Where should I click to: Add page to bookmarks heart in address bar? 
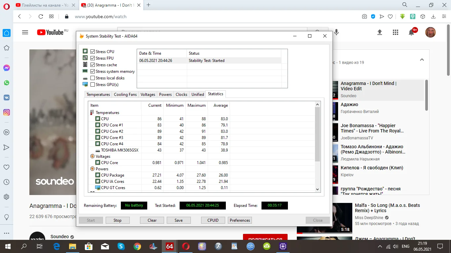point(390,16)
